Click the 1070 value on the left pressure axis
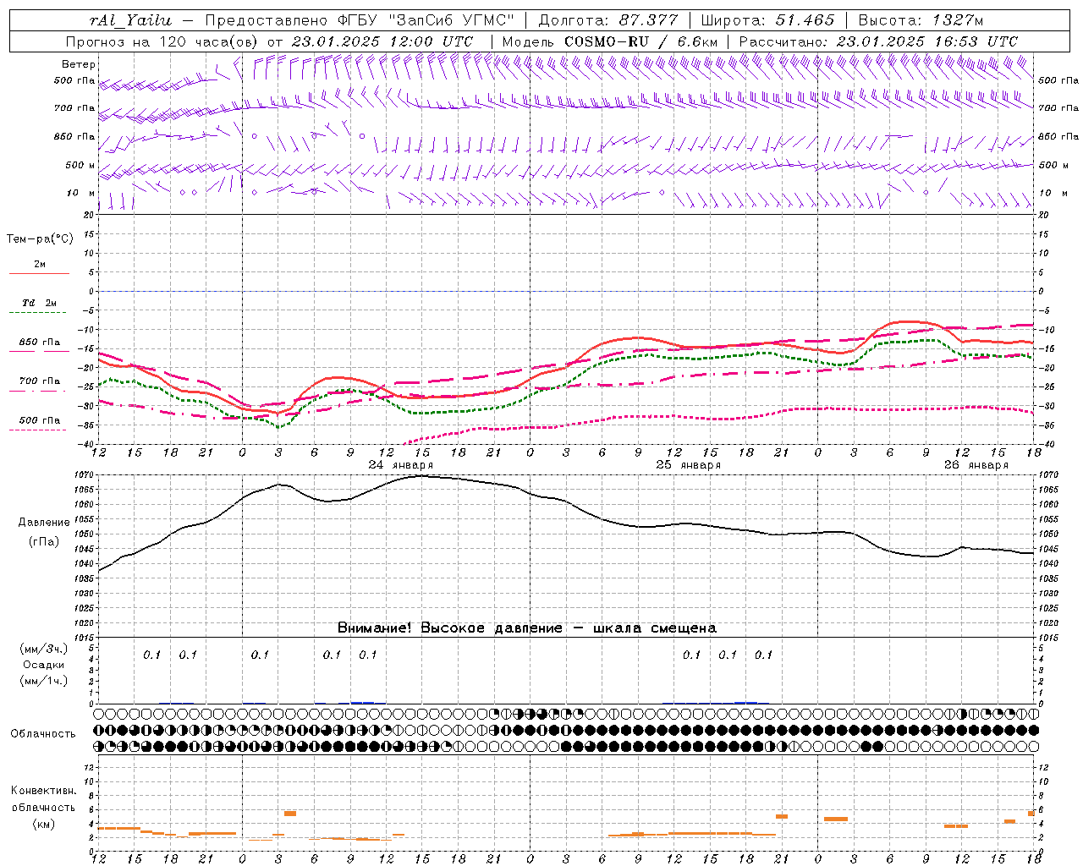 click(83, 475)
